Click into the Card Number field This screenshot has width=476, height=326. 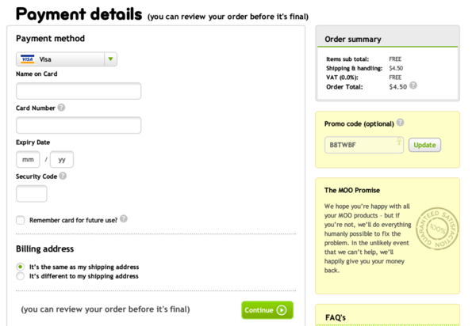(x=79, y=125)
